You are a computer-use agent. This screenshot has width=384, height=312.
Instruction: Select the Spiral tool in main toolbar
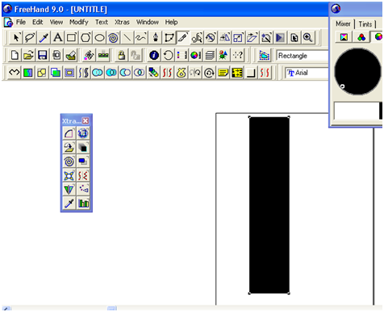click(114, 38)
